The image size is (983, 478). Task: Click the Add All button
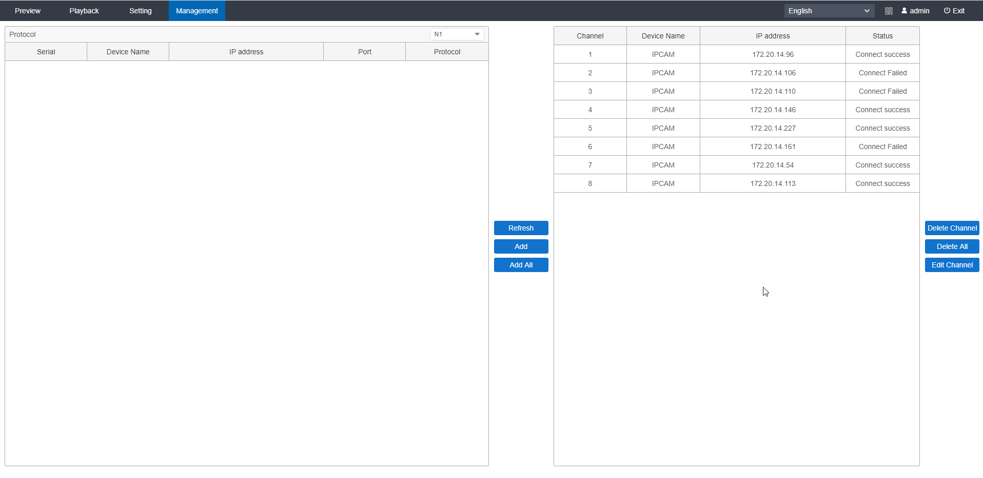point(521,265)
